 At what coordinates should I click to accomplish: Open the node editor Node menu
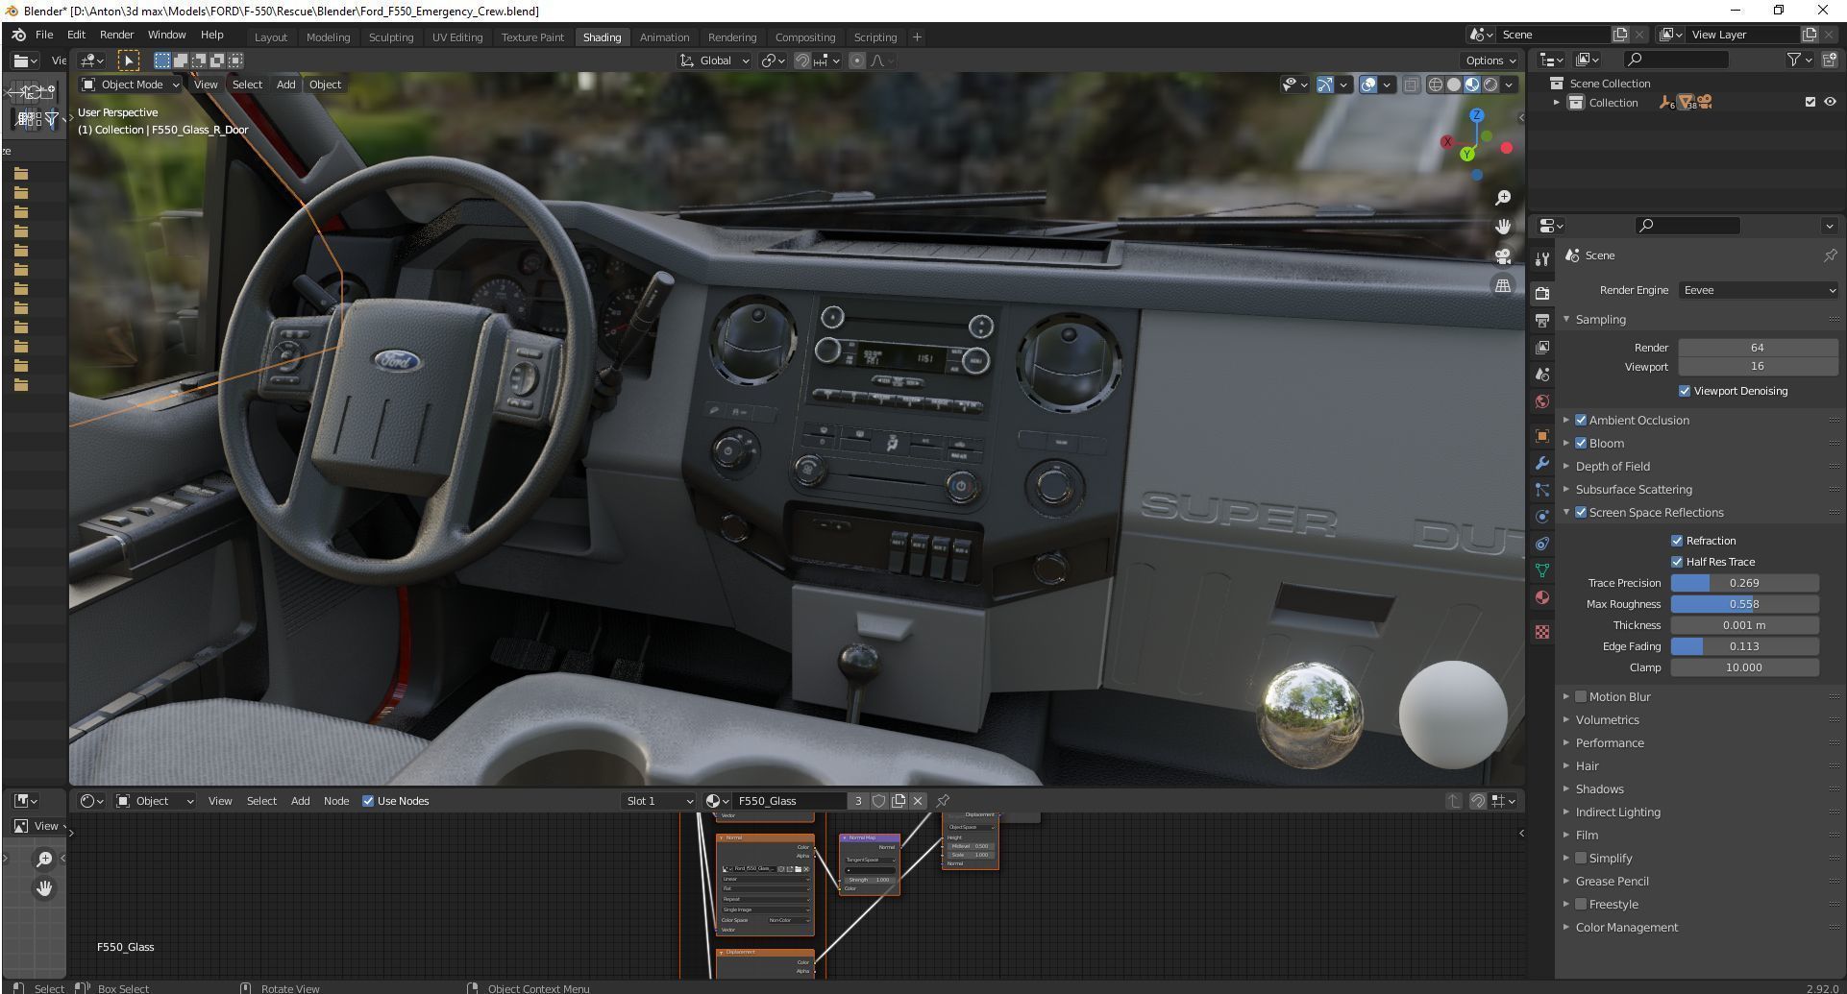(x=336, y=801)
